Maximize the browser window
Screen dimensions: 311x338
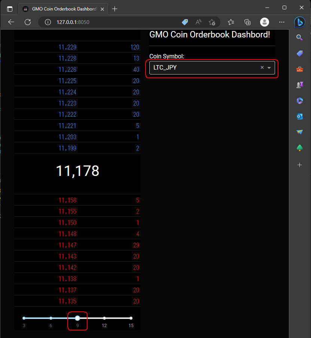pos(284,7)
